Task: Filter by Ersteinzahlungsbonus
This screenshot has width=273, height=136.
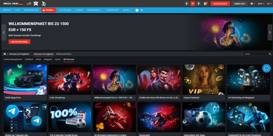Action: pos(13,59)
